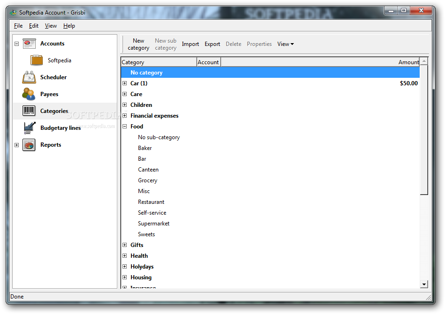
Task: Select the Bar sub-category
Action: point(142,159)
